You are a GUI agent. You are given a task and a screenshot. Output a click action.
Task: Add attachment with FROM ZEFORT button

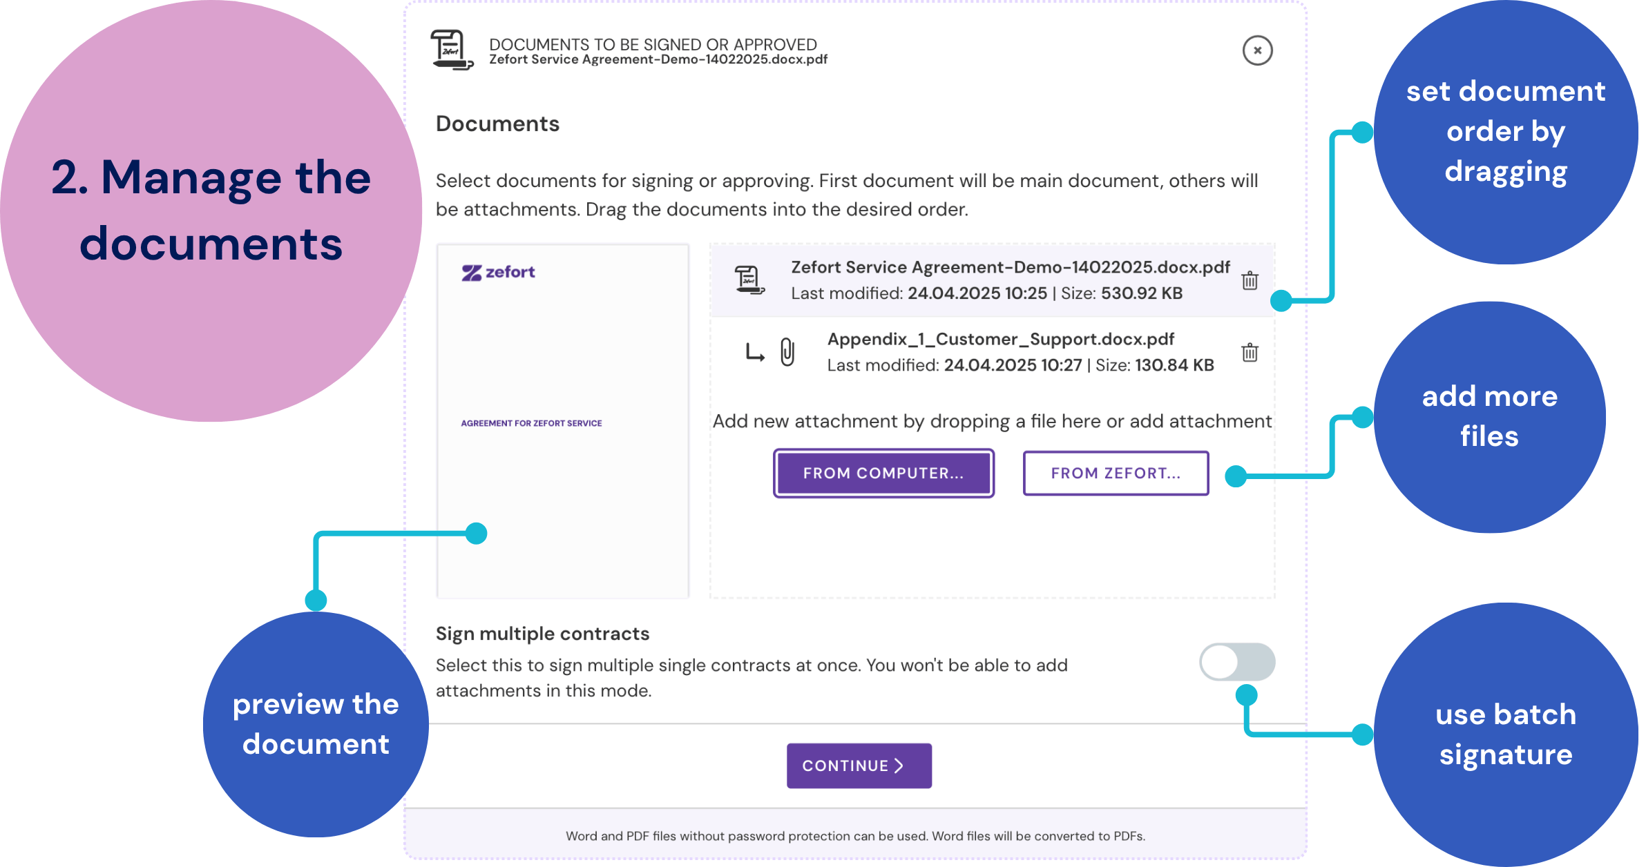click(1116, 473)
